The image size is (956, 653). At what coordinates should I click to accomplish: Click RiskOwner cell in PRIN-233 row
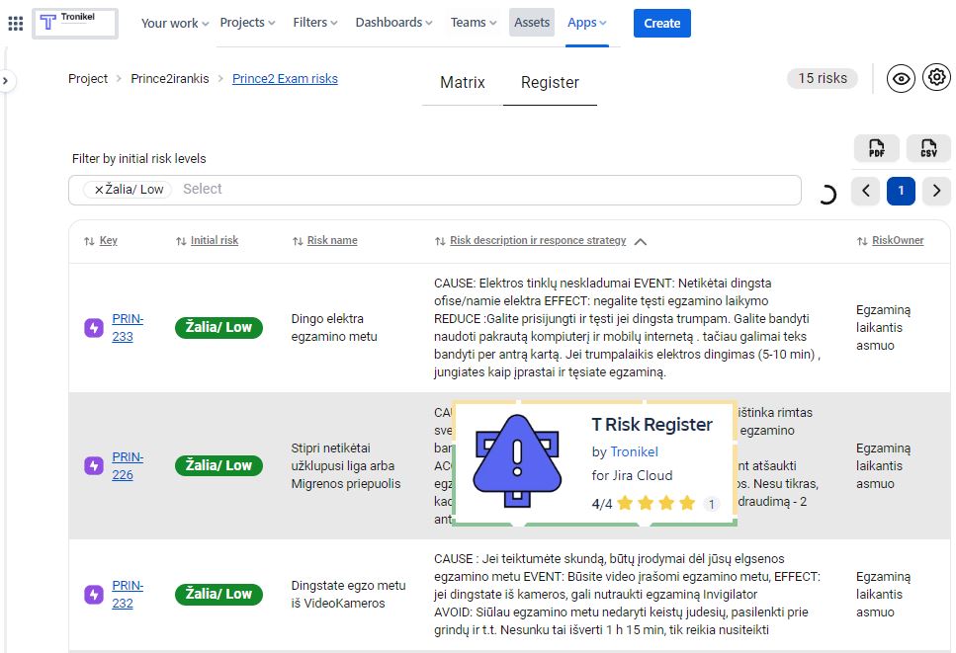tap(883, 328)
